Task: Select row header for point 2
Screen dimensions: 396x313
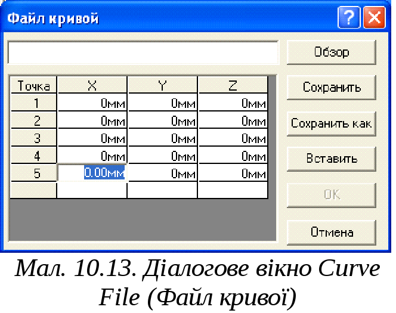Action: 33,120
